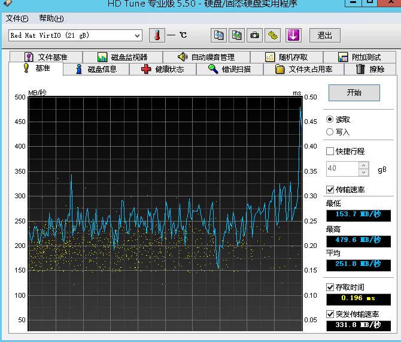Open the Red Hat VirtIO drive dropdown
Image resolution: width=401 pixels, height=342 pixels.
[75, 35]
